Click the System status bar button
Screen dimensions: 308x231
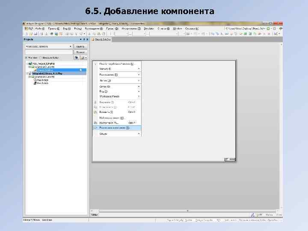point(188,220)
